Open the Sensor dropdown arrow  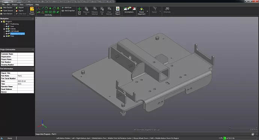(160, 11)
